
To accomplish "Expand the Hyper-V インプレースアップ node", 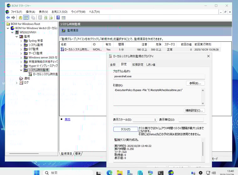I will 21,66.
